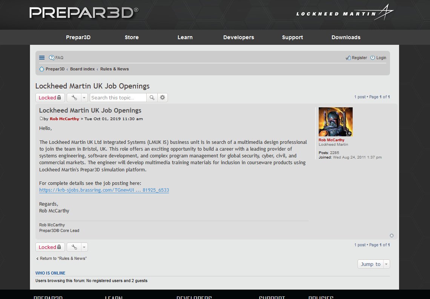Click the small post icon before author
430x299 pixels.
[41, 119]
